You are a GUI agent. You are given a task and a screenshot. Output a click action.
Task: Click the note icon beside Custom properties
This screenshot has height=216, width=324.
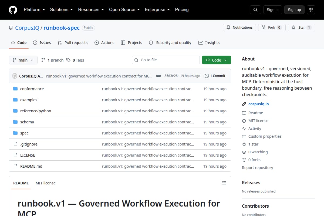click(244, 136)
